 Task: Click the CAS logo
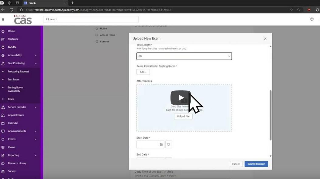pyautogui.click(x=23, y=19)
